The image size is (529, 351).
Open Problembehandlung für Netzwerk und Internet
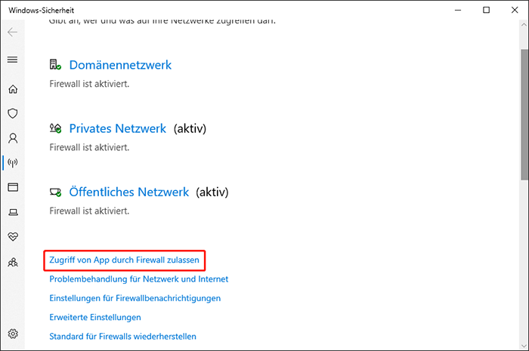pos(138,279)
